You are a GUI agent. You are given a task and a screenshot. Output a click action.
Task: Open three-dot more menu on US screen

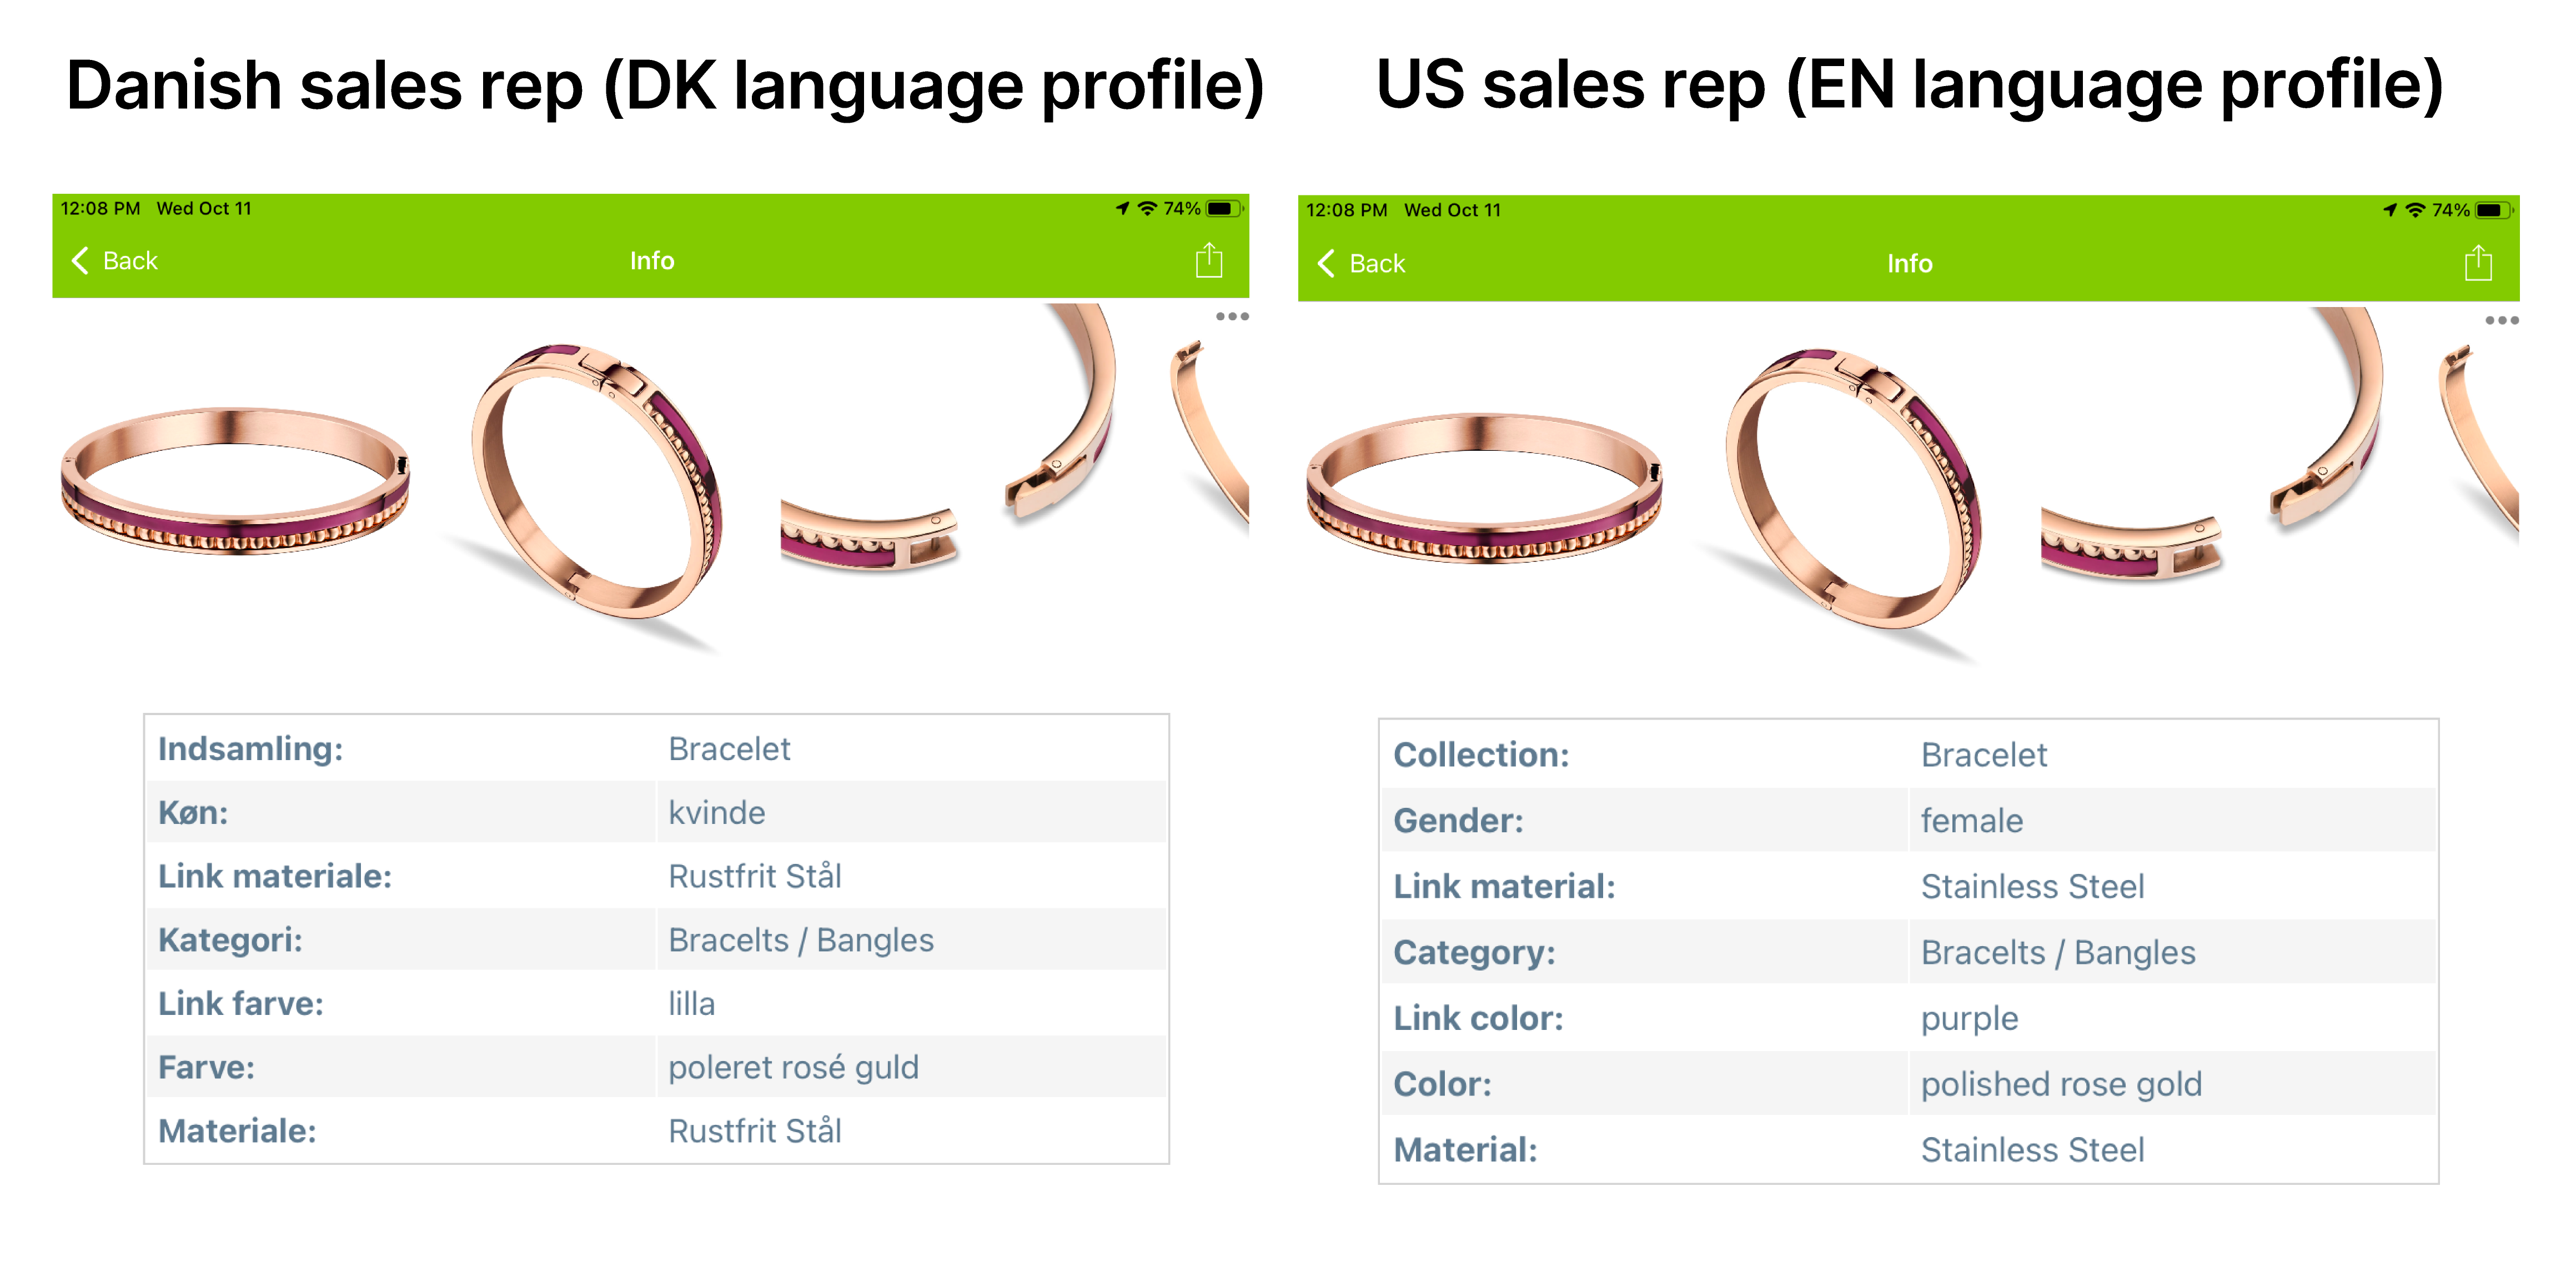pyautogui.click(x=2501, y=321)
